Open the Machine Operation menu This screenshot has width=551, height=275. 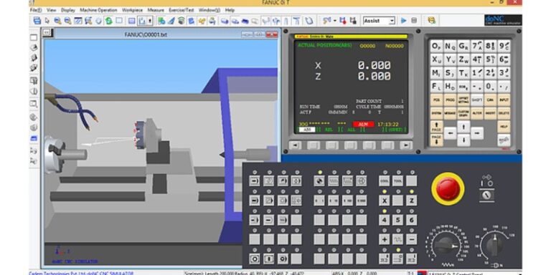tap(98, 10)
